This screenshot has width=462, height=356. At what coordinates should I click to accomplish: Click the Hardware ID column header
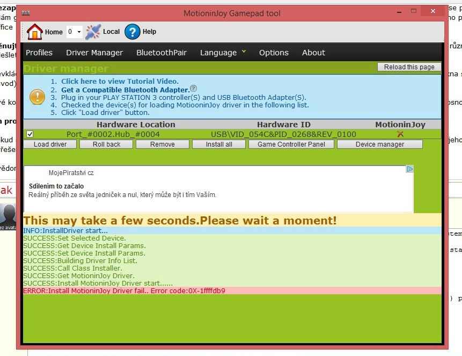point(284,125)
